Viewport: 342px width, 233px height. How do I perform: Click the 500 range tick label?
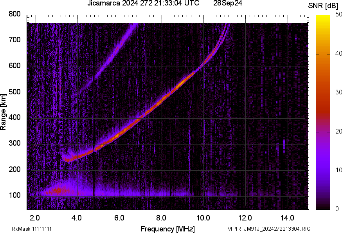pos(15,92)
